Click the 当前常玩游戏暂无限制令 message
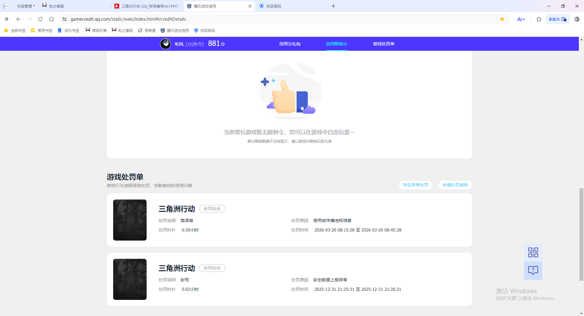 click(x=289, y=132)
